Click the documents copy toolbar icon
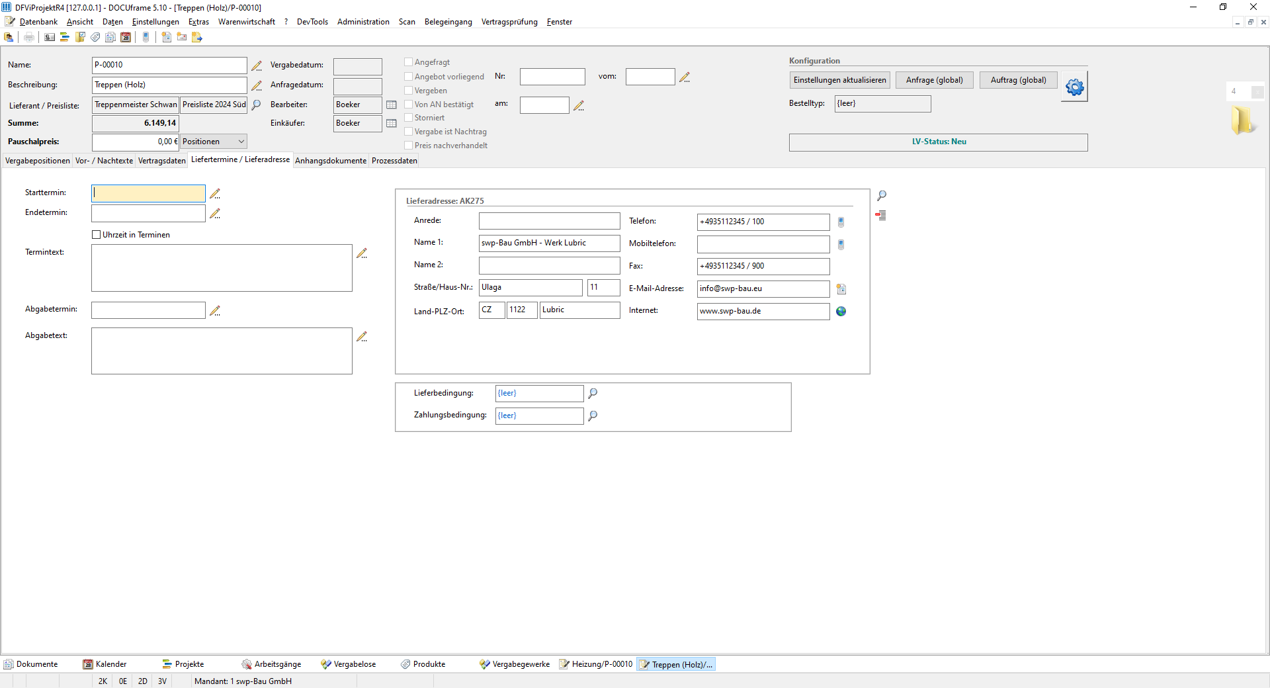 click(x=110, y=38)
